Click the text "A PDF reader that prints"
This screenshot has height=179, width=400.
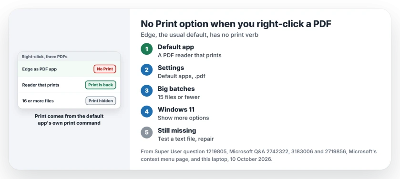[190, 55]
